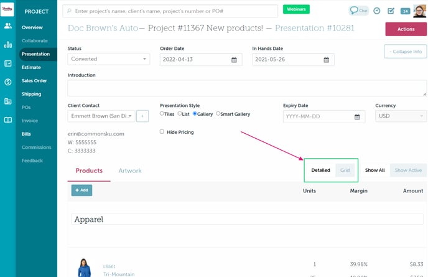Viewport: 428px width, 277px height.
Task: Open Sales Order in project menu
Action: [x=34, y=81]
